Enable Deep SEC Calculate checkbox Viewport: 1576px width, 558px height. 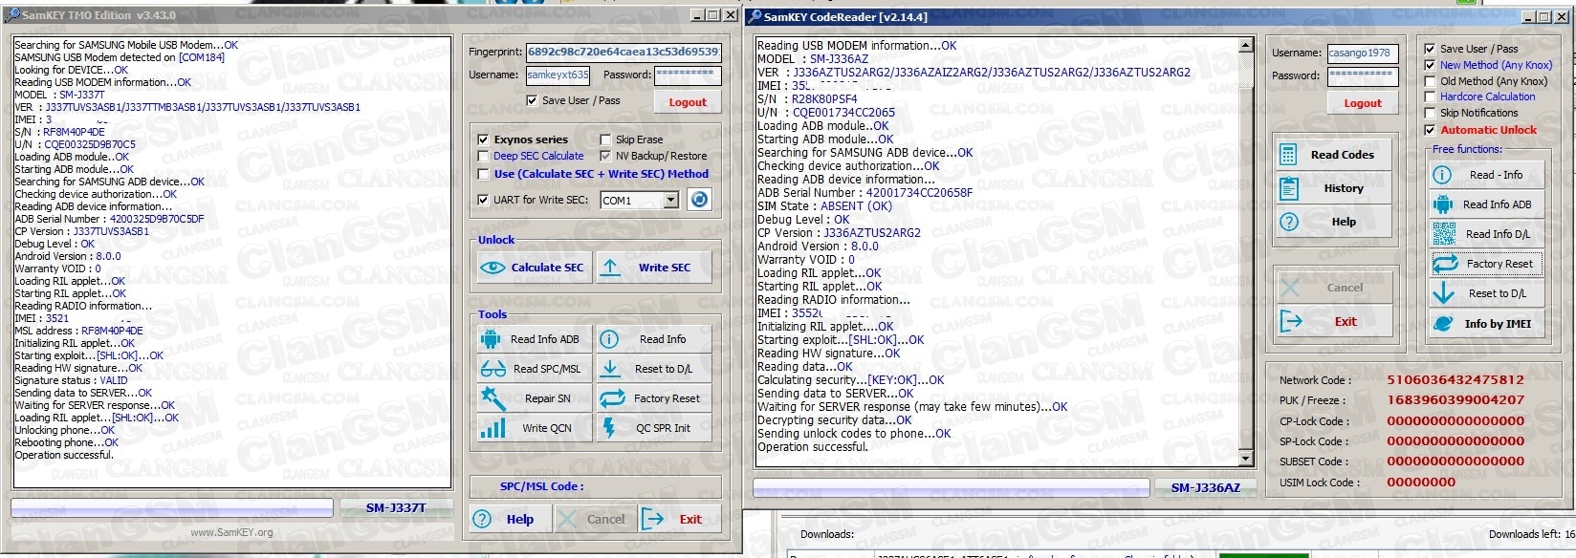click(483, 156)
